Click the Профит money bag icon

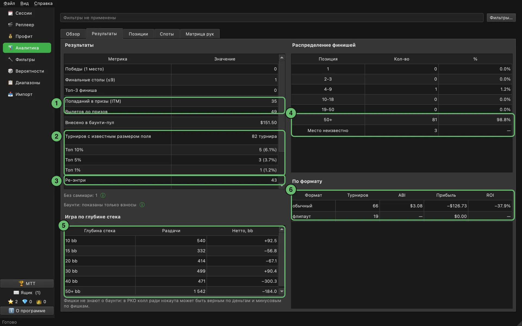tap(10, 36)
